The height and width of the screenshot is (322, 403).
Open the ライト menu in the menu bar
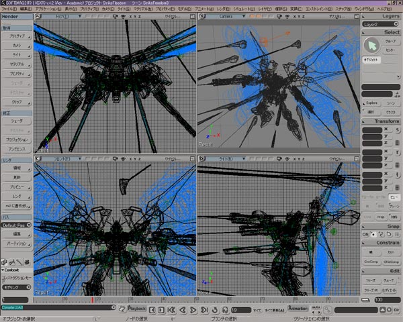point(124,9)
